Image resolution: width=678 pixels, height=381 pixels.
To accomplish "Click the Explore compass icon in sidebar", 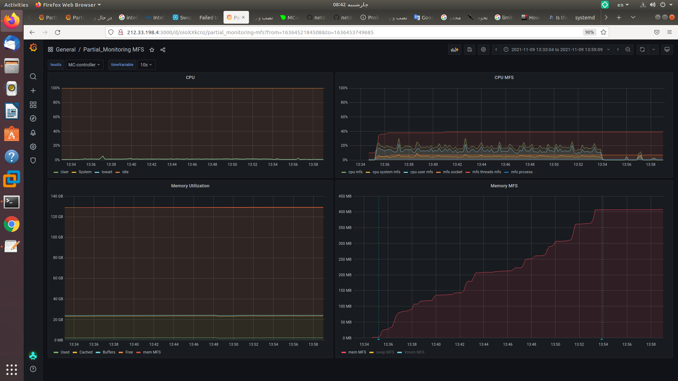I will click(x=33, y=119).
